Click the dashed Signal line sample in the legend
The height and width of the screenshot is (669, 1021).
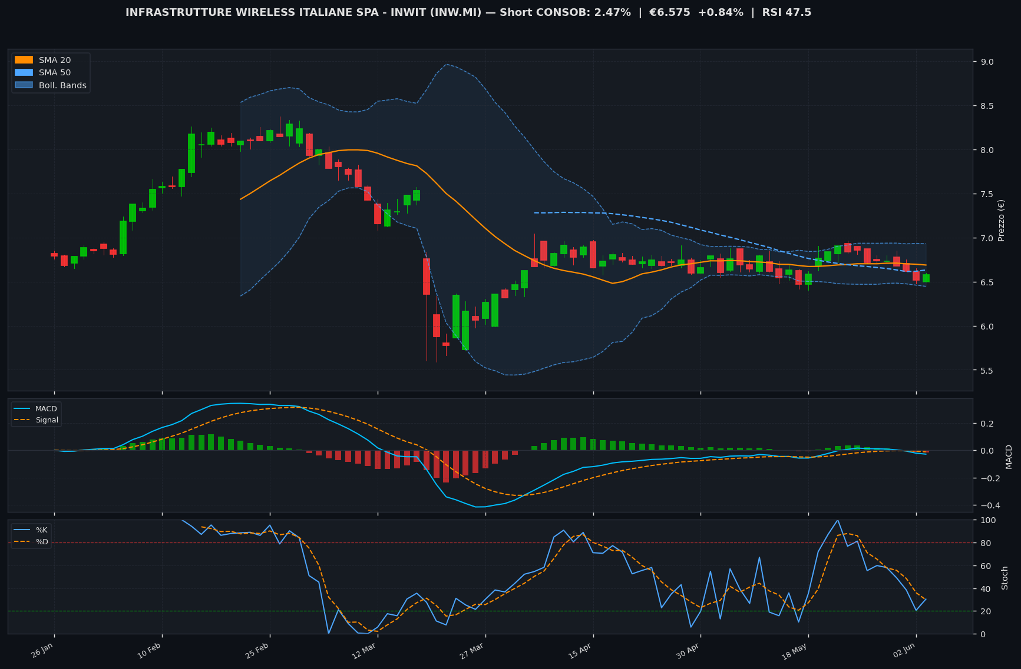pos(22,420)
